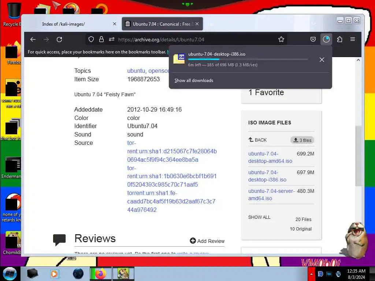
Task: Open the hamster Box taskbar icon
Action: (x=123, y=274)
